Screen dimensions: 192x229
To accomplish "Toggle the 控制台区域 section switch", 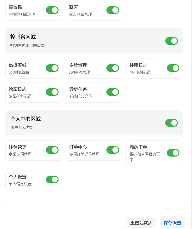I will 172,41.
